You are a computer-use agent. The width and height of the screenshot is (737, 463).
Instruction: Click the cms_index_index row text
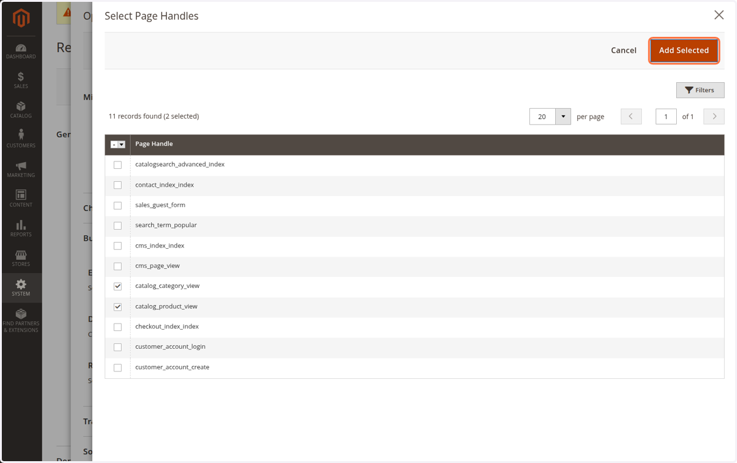pos(160,246)
